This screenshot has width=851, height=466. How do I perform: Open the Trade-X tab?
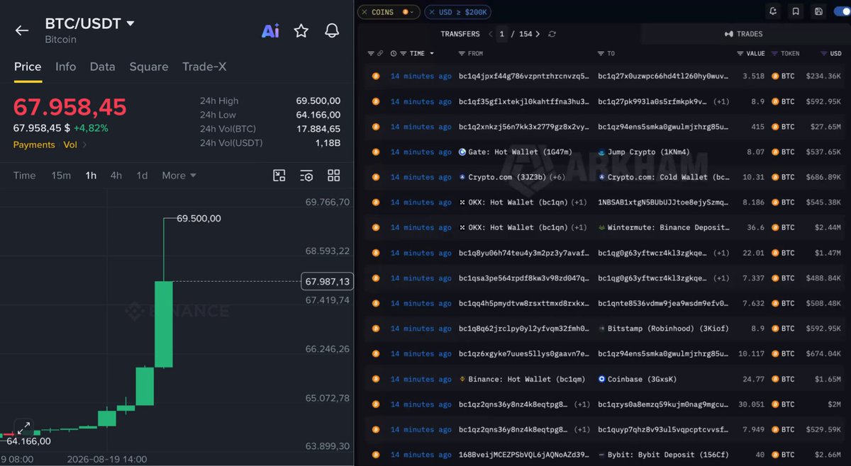204,67
